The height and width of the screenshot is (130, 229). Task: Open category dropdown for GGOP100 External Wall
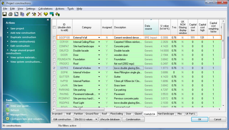[x=99, y=37]
